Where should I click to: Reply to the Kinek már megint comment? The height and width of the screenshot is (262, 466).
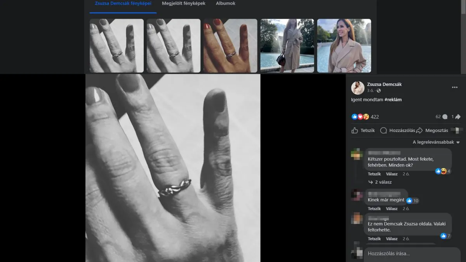tap(392, 208)
